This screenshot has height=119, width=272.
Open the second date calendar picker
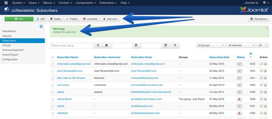tap(166, 45)
